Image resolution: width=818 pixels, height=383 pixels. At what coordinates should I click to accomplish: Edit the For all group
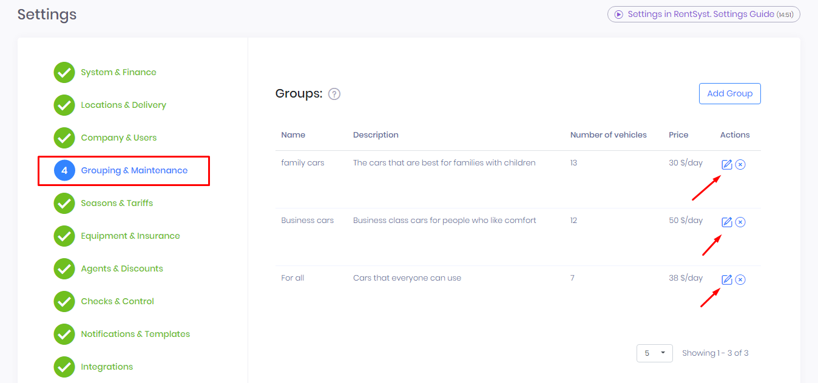(726, 279)
